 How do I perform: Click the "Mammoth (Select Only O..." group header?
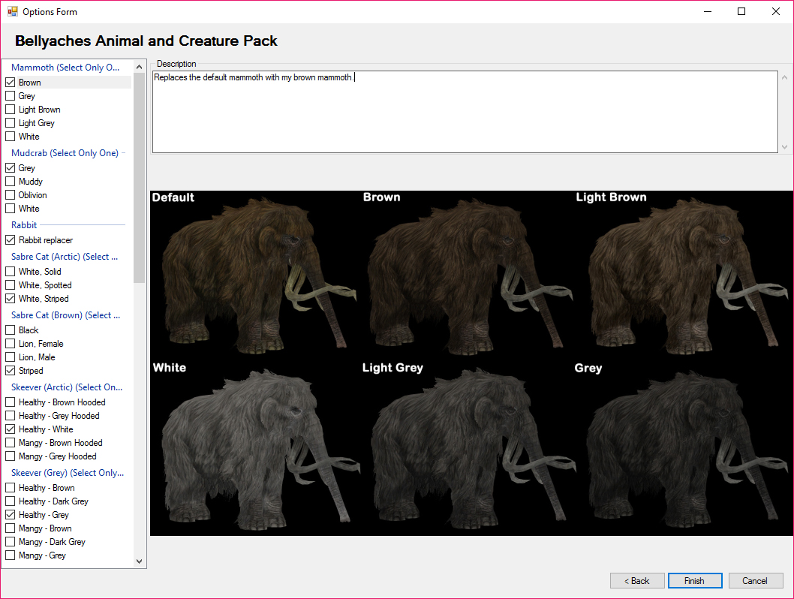click(x=65, y=68)
